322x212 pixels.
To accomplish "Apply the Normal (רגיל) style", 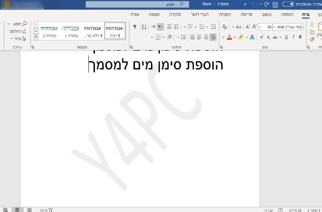I will point(115,31).
